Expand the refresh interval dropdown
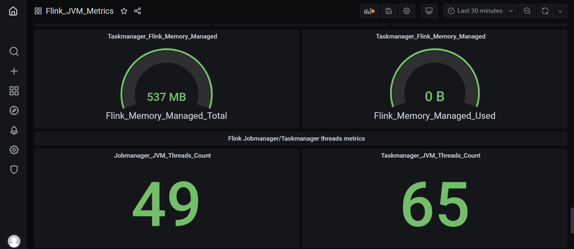Screen dimensions: 574x249 [560, 11]
